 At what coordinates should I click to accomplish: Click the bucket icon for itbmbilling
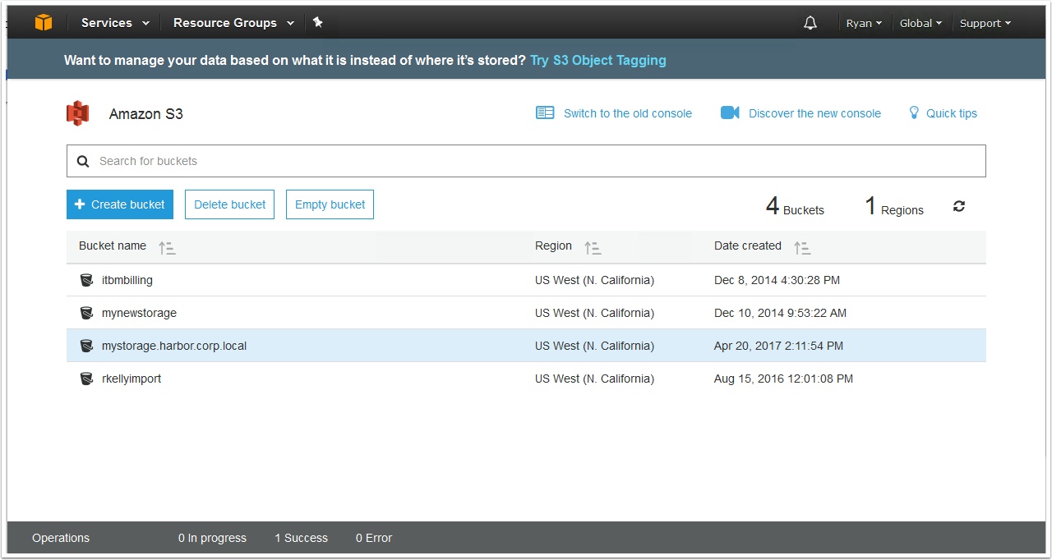click(x=86, y=280)
